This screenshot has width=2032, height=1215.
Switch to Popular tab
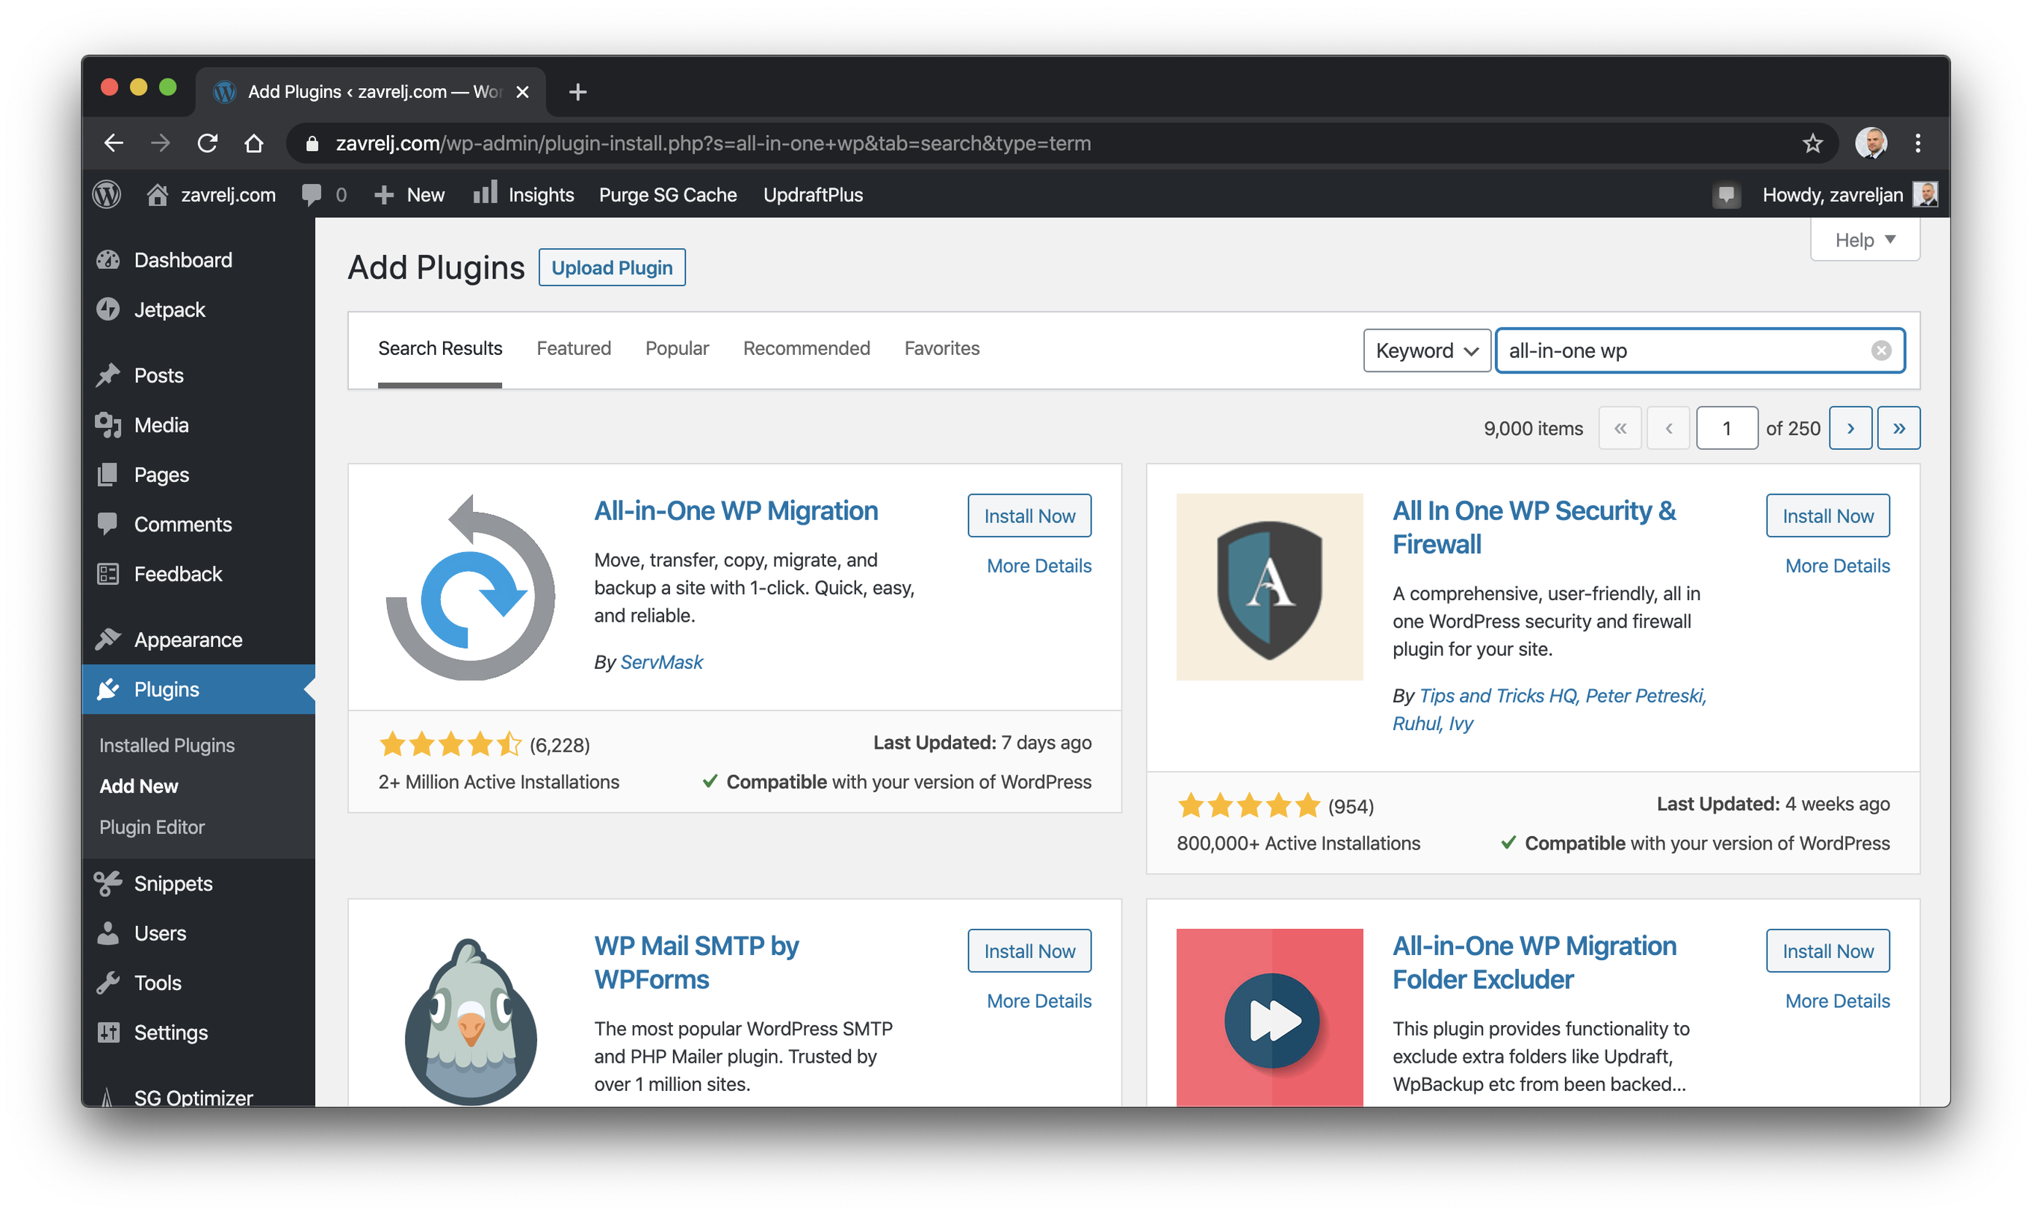(677, 348)
